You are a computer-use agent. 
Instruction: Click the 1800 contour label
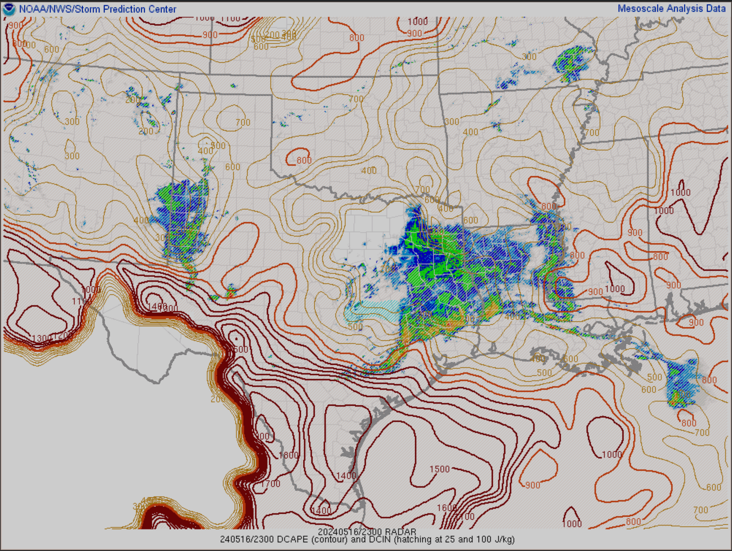pyautogui.click(x=288, y=455)
